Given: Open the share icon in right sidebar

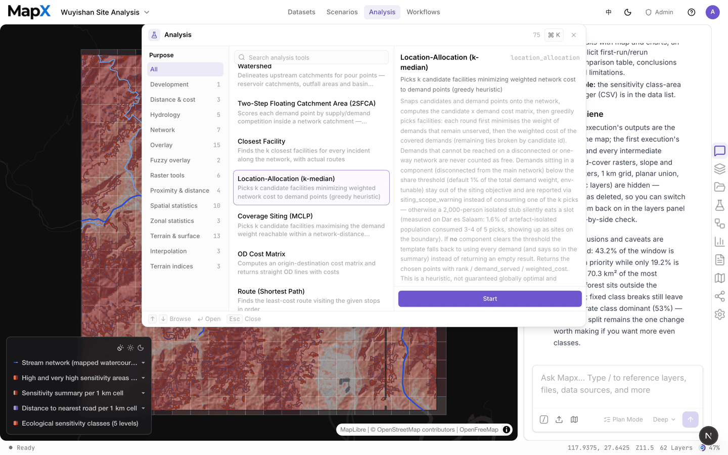Looking at the screenshot, I should coord(719,296).
